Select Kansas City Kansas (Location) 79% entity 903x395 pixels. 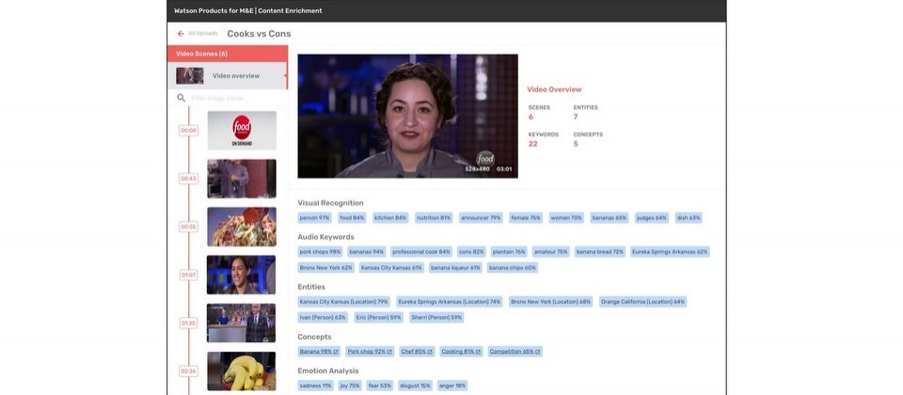point(344,302)
